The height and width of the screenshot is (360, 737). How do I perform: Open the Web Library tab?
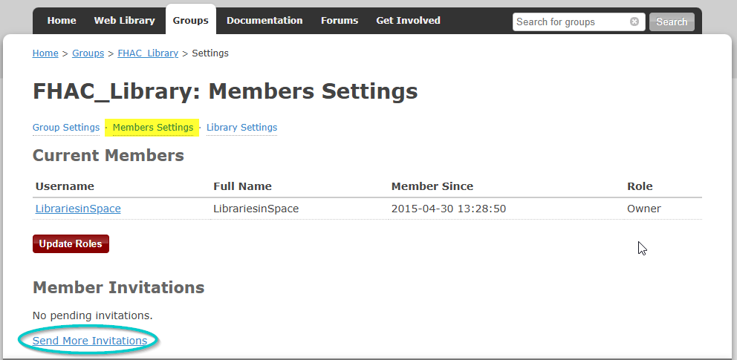125,21
